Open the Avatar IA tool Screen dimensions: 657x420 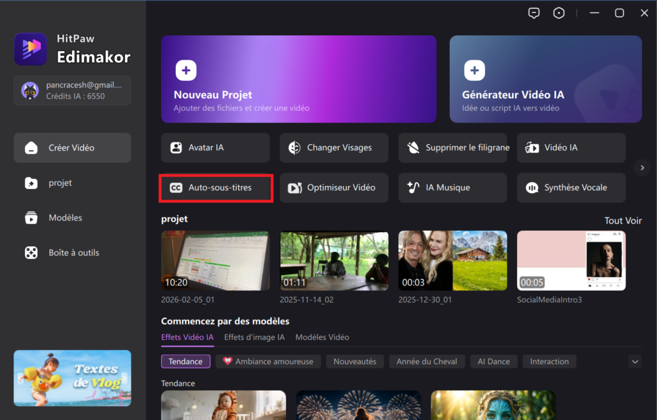coord(215,147)
